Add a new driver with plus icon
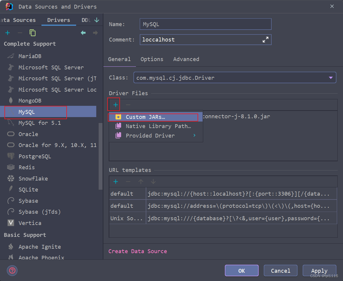Image resolution: width=343 pixels, height=281 pixels. point(8,33)
